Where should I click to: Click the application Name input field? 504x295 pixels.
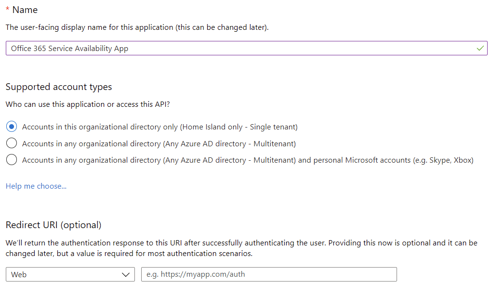tap(247, 48)
